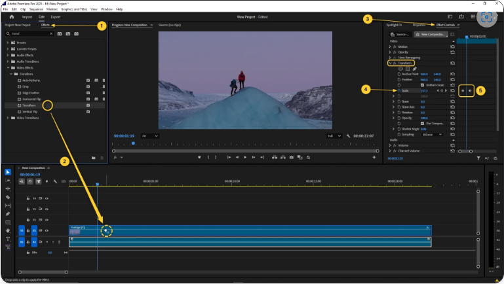Open the Fit zoom level dropdown

click(150, 136)
